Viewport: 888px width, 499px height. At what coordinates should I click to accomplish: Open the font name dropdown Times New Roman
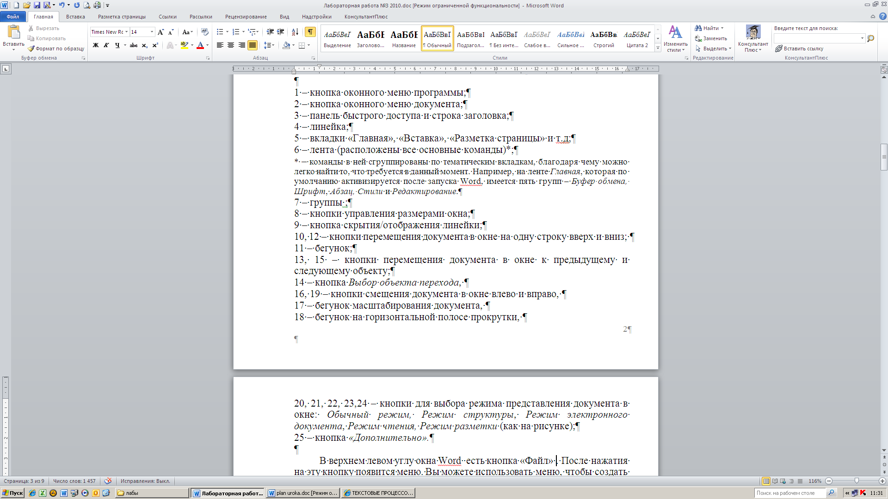(x=126, y=32)
